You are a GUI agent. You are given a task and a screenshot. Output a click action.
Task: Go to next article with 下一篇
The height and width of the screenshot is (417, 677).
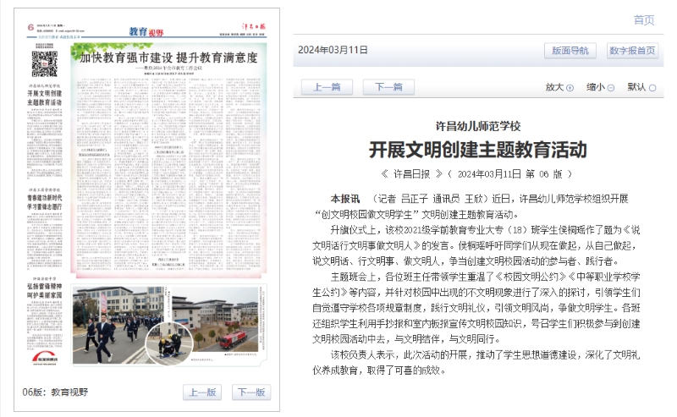(x=388, y=87)
